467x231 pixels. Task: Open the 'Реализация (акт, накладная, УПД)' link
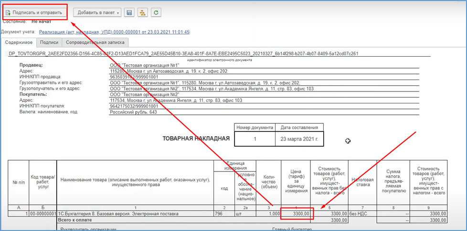tap(115, 32)
